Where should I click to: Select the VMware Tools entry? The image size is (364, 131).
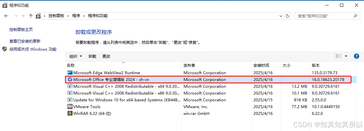tap(211, 107)
